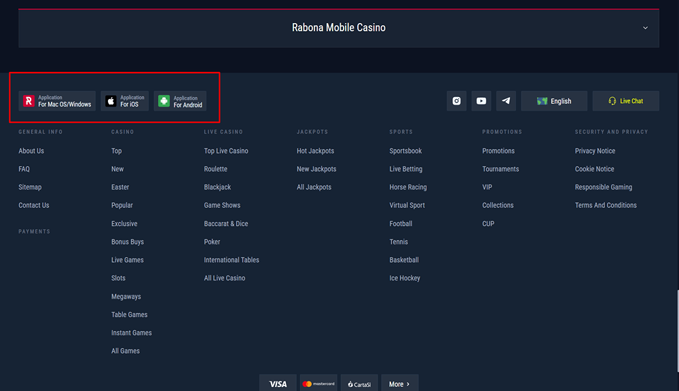
Task: Browse Bonus Buys games
Action: point(128,242)
